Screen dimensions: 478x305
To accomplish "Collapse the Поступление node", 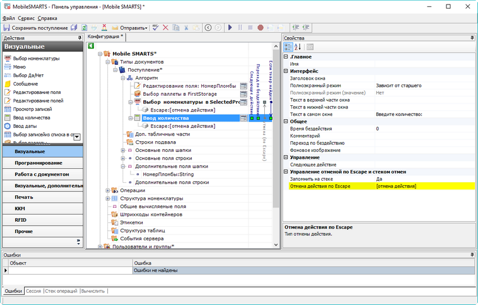I will 115,70.
